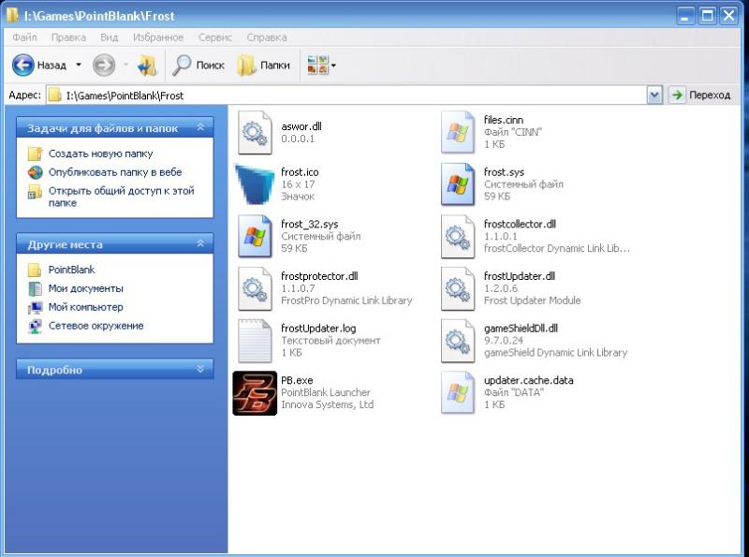Select the frost.sys system file icon
Viewport: 749px width, 557px height.
[458, 184]
